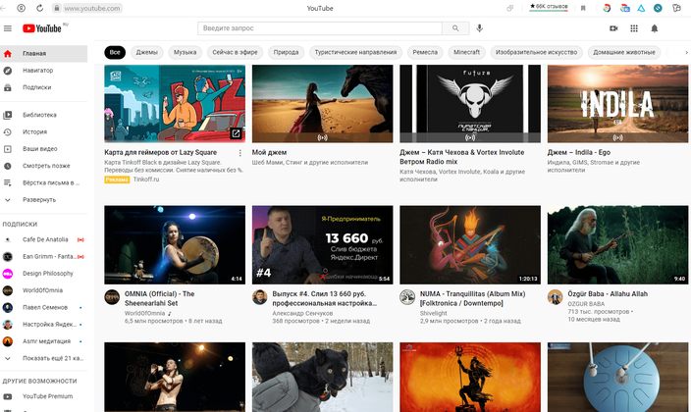The width and height of the screenshot is (691, 412).
Task: Open Design Philosophy subscription channel
Action: 43,274
